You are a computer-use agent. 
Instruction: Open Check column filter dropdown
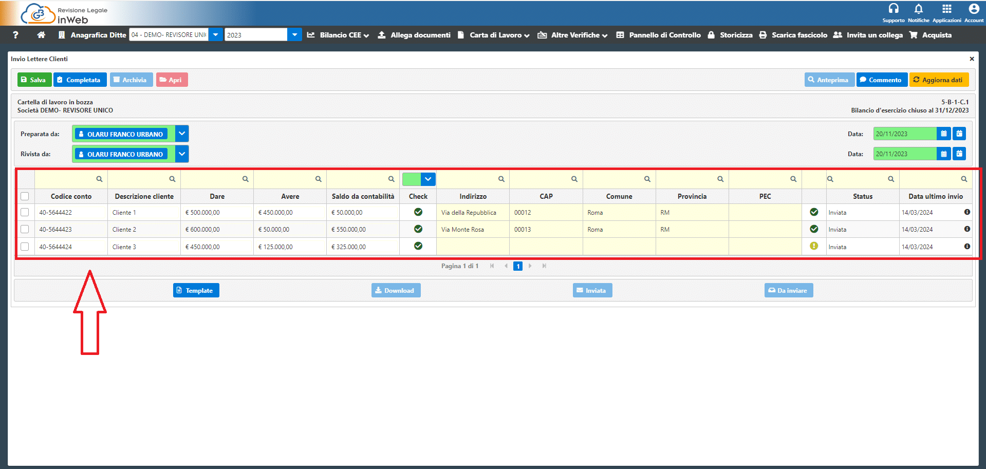428,179
